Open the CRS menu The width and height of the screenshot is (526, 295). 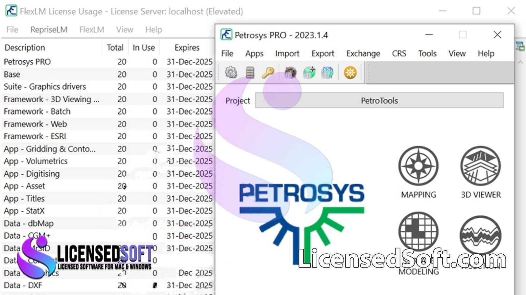coord(398,53)
